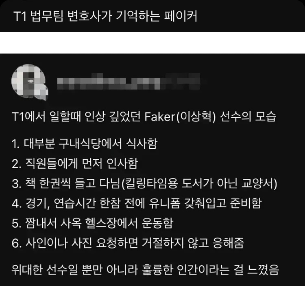Viewport: 305px width, 286px height.
Task: Click the white gap below the title bar
Action: click(152, 43)
